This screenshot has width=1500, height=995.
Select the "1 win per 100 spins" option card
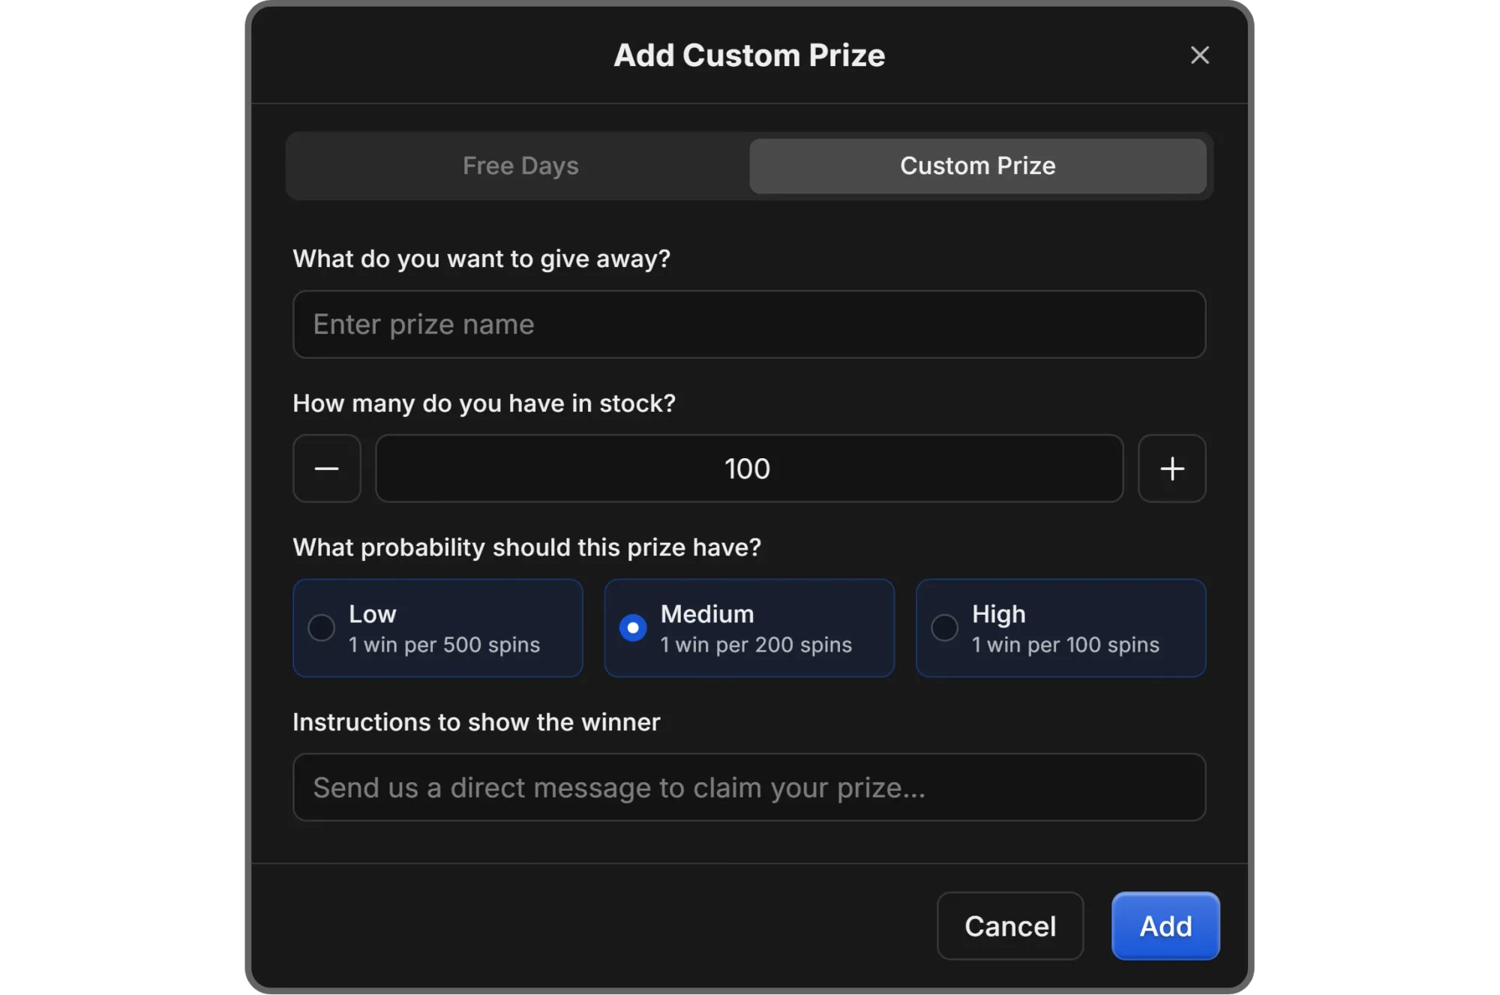coord(1060,628)
